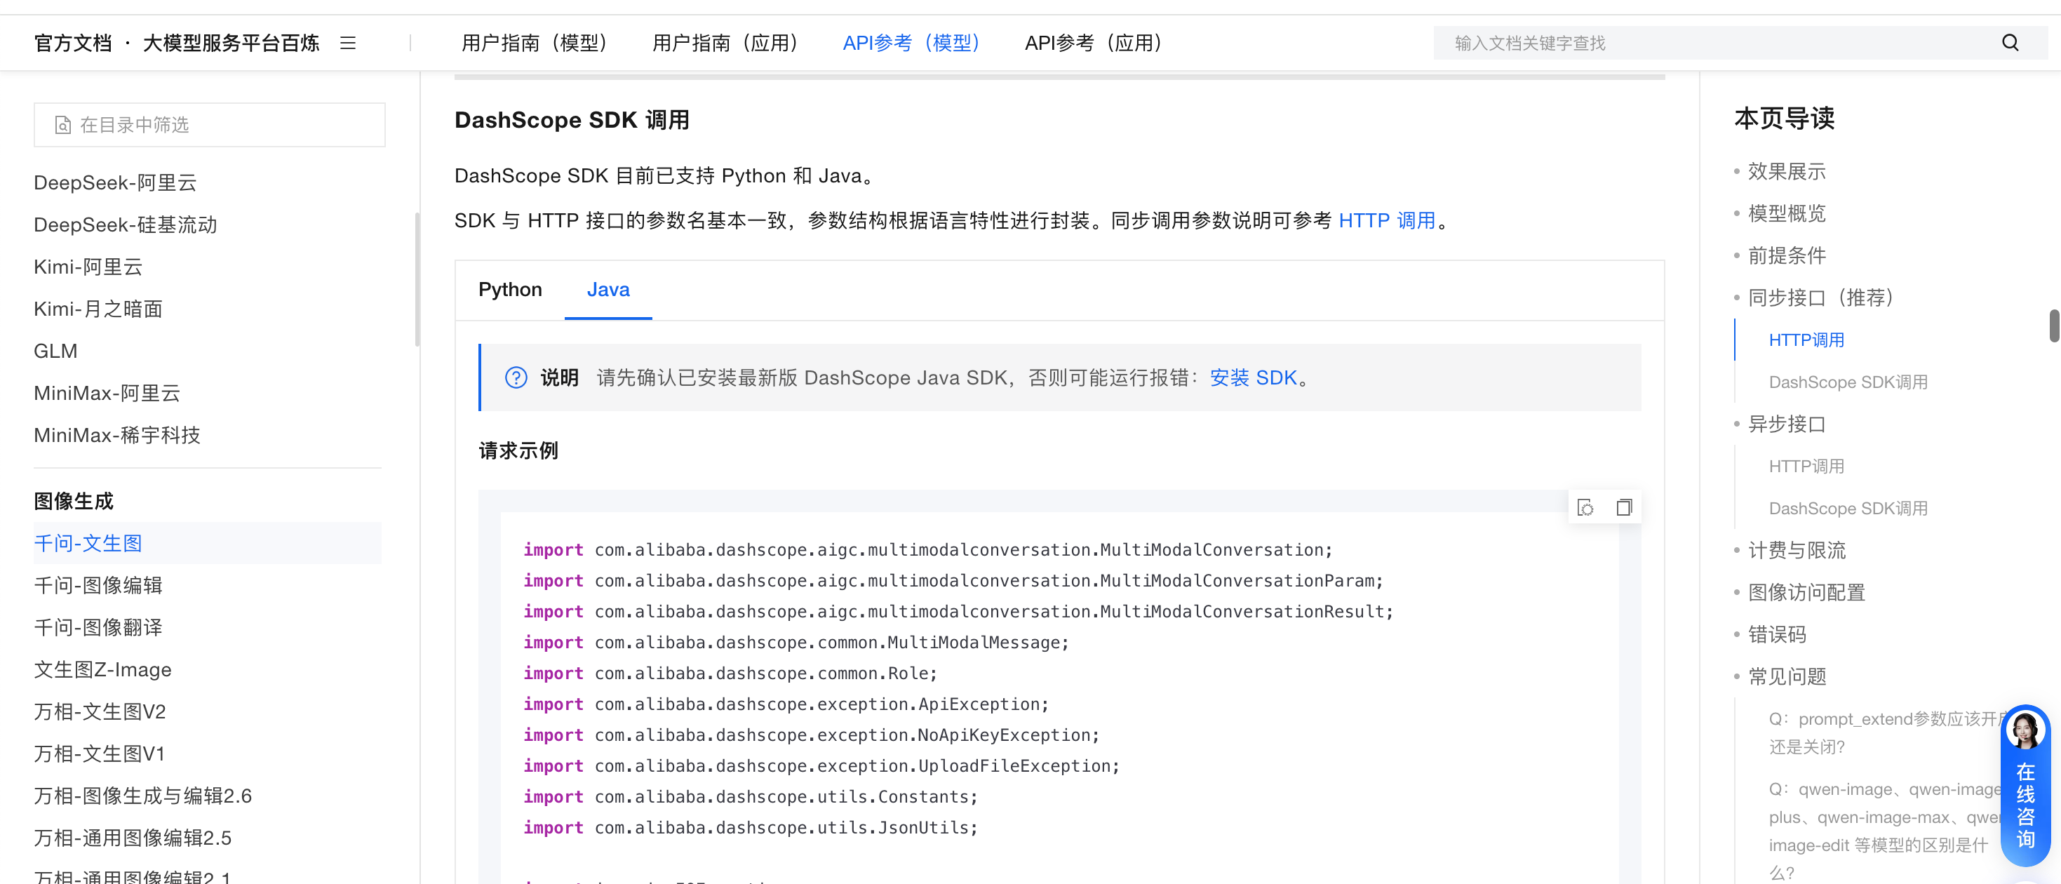Click the code theme switch icon

(1585, 507)
